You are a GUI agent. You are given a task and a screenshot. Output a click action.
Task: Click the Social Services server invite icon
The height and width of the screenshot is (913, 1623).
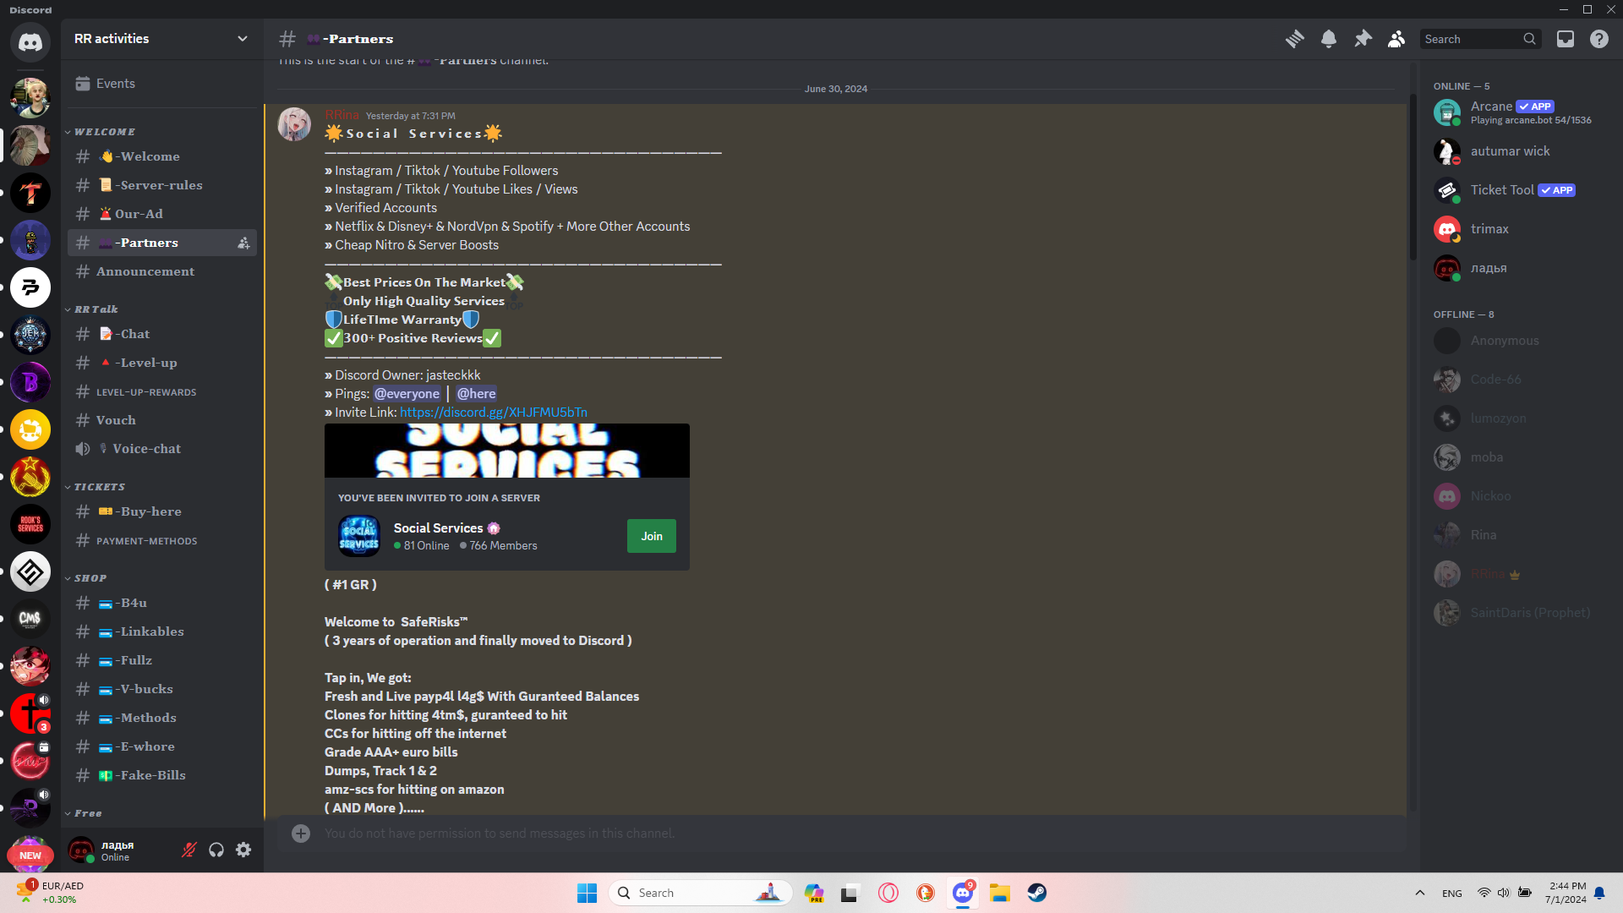pos(359,536)
